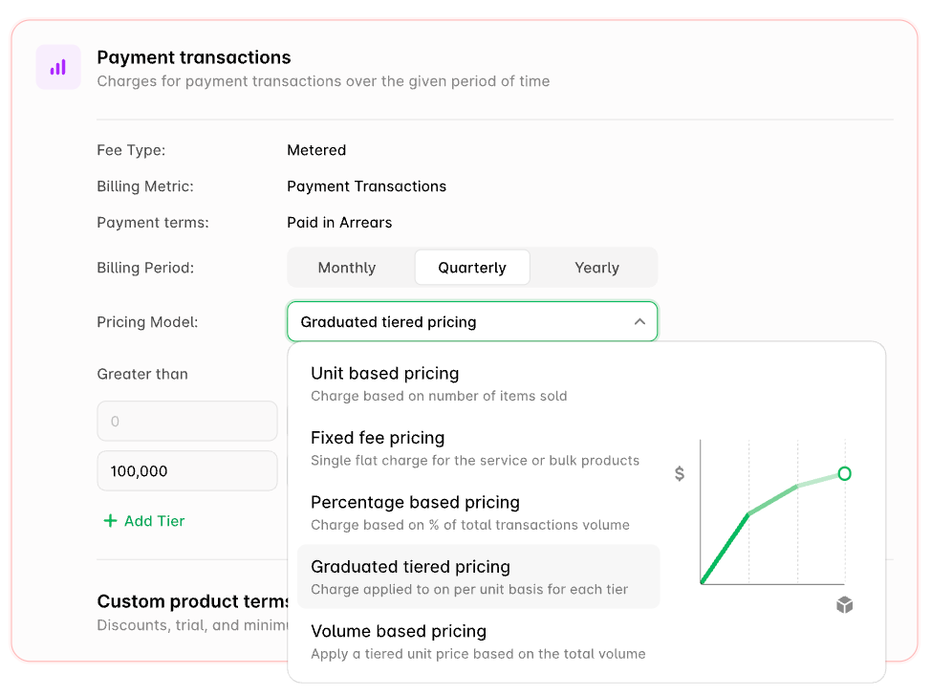Click the Add Tier button
Viewport: 931px width, 696px height.
143,521
